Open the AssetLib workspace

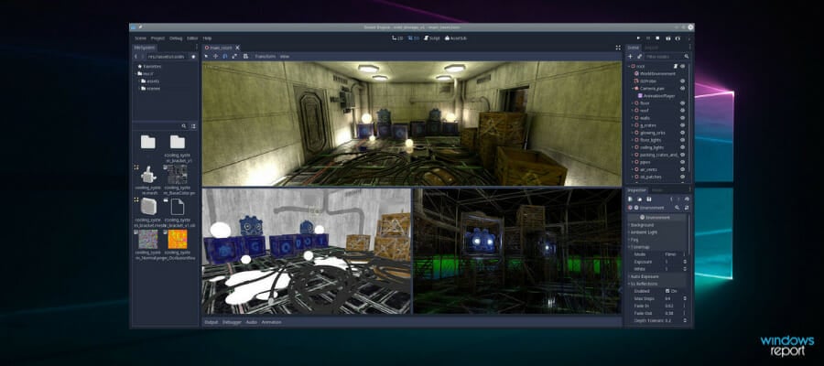point(456,38)
